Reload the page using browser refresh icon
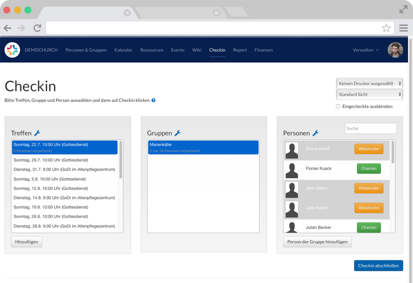Screen dimensions: 413x283 (37, 28)
